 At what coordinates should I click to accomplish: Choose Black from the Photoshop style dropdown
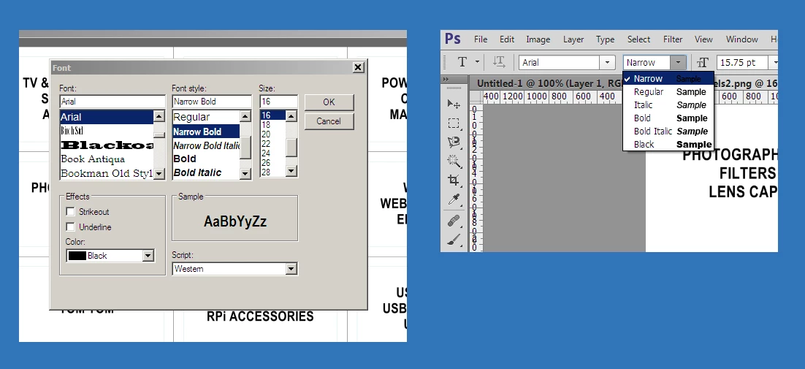click(x=668, y=144)
